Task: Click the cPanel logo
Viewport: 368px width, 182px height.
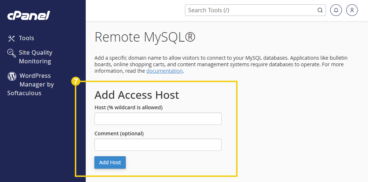Action: tap(29, 16)
